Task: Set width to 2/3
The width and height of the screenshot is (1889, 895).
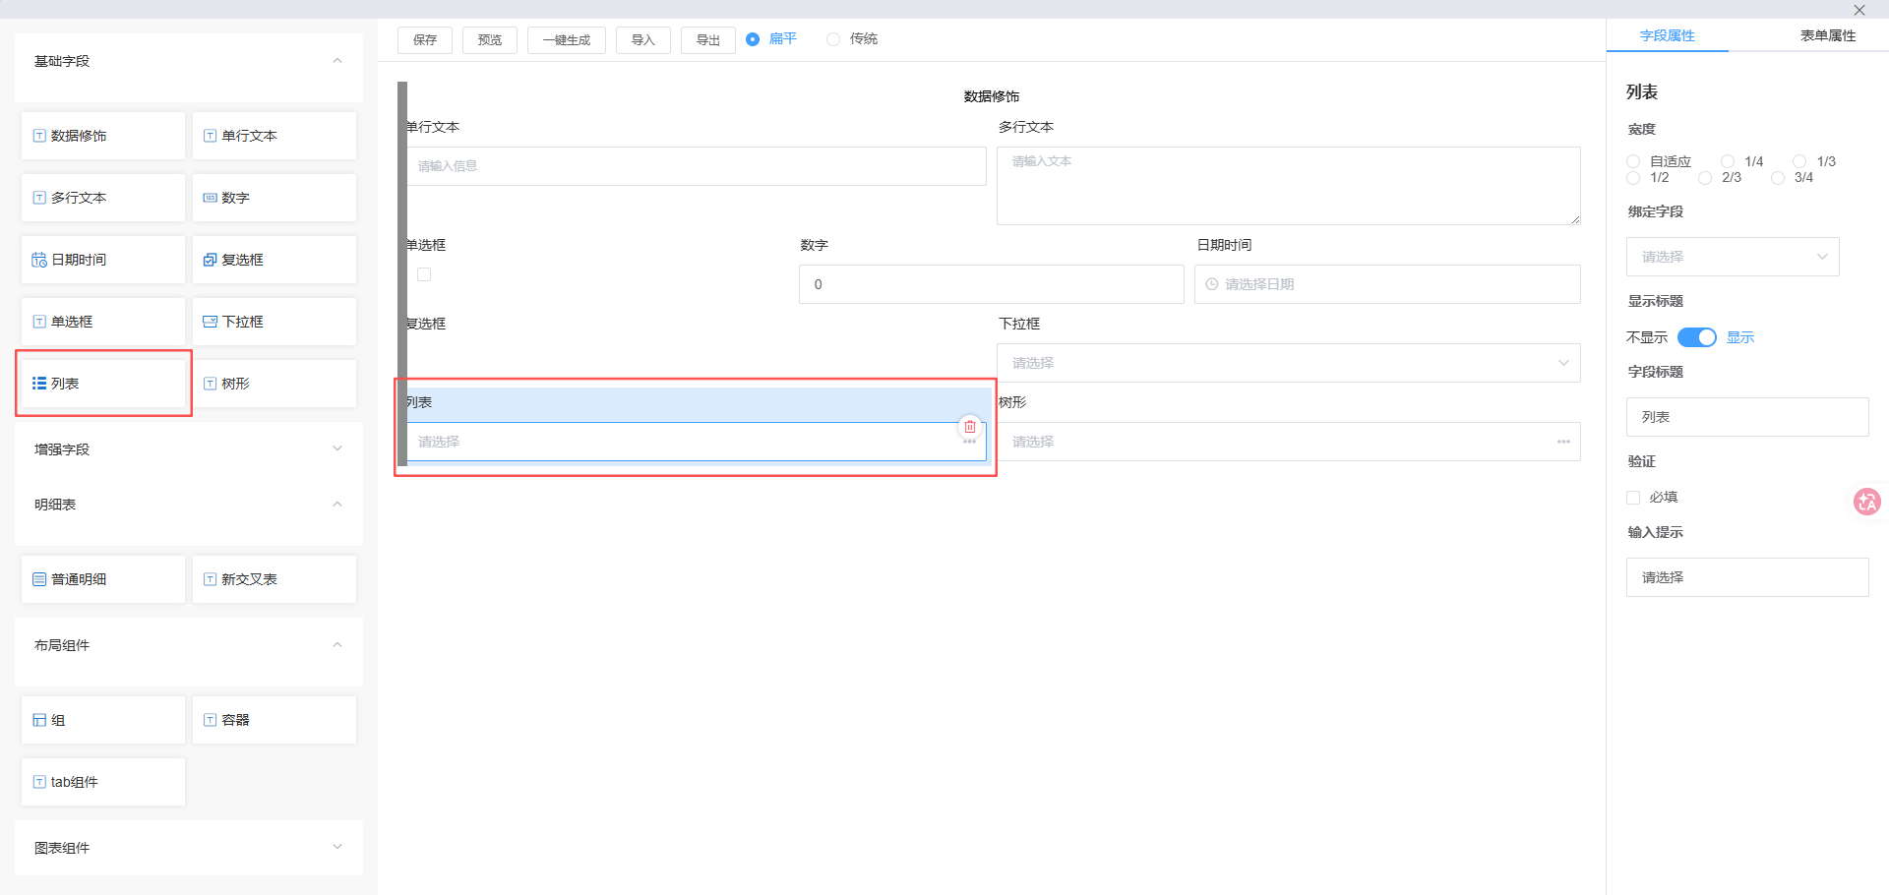Action: click(x=1705, y=178)
